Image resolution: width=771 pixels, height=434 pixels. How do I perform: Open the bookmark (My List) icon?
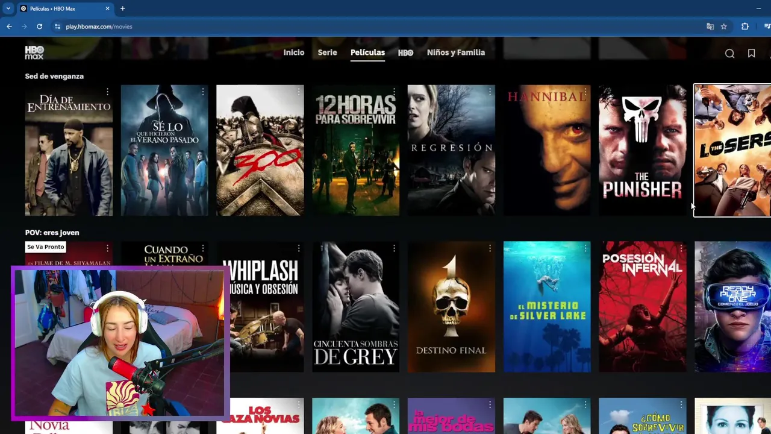pyautogui.click(x=751, y=53)
